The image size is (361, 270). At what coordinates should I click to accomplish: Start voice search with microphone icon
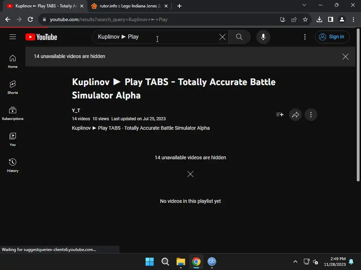(263, 37)
